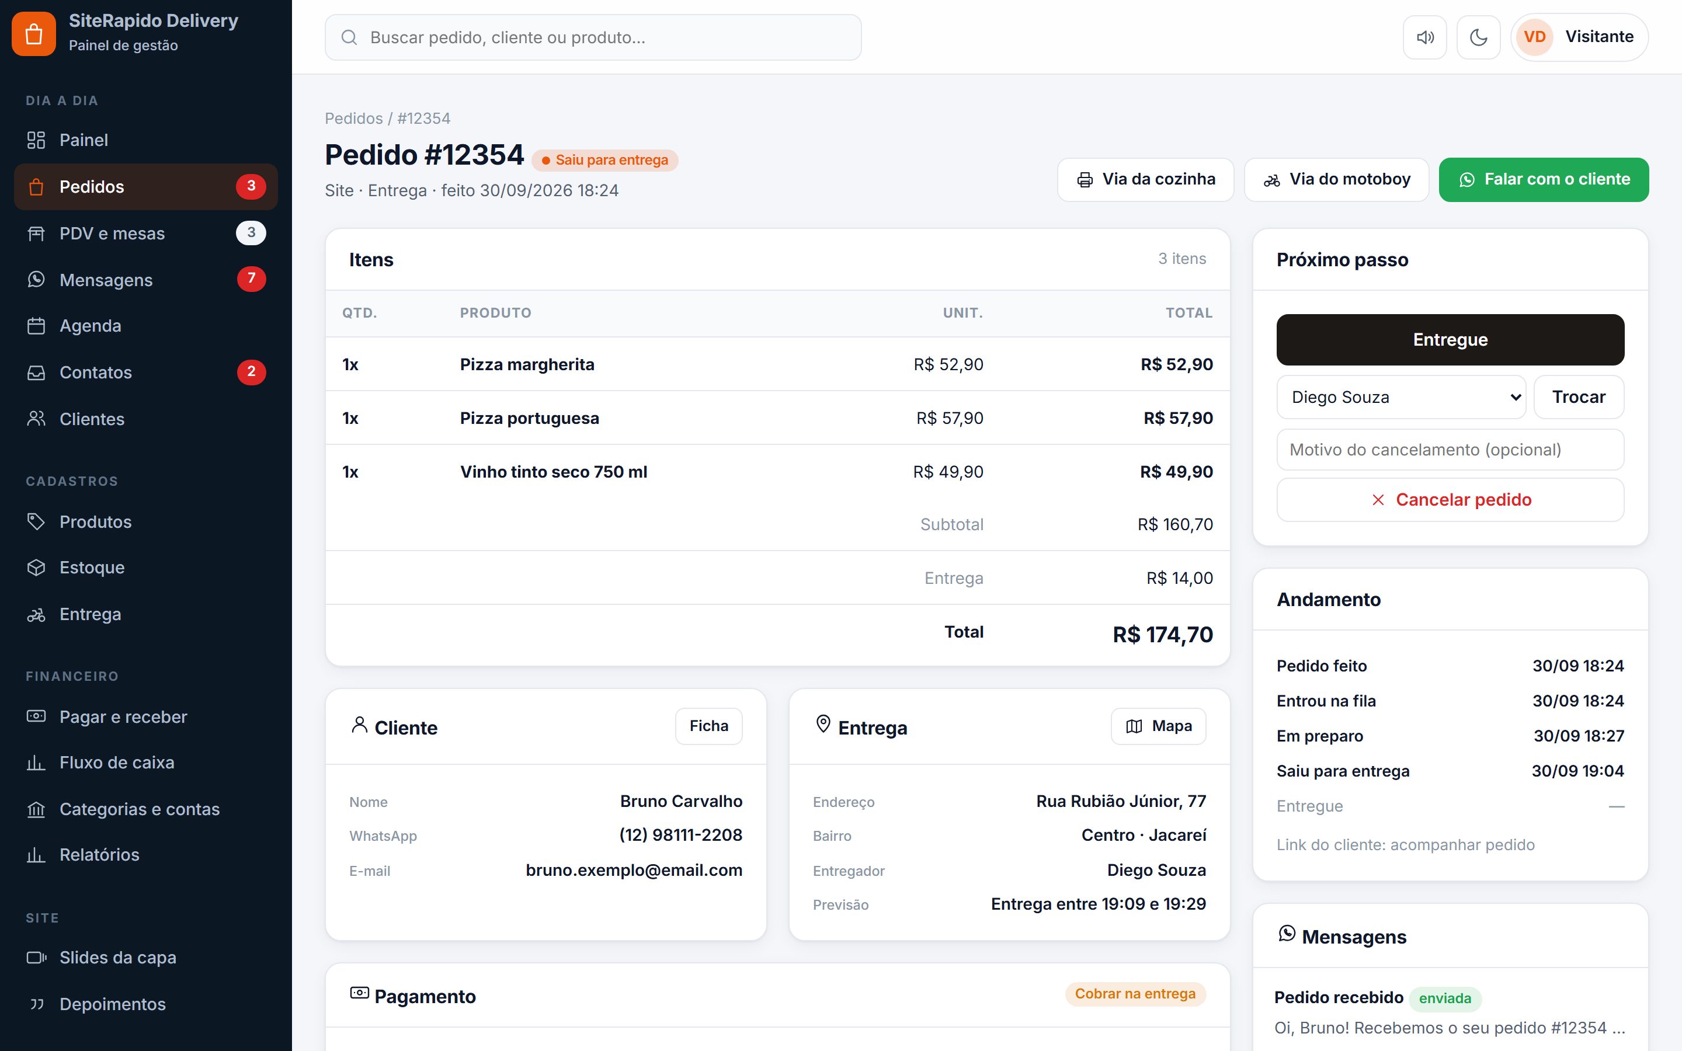Click the search magnifier icon
Screen dimensions: 1682x1051
pyautogui.click(x=350, y=37)
